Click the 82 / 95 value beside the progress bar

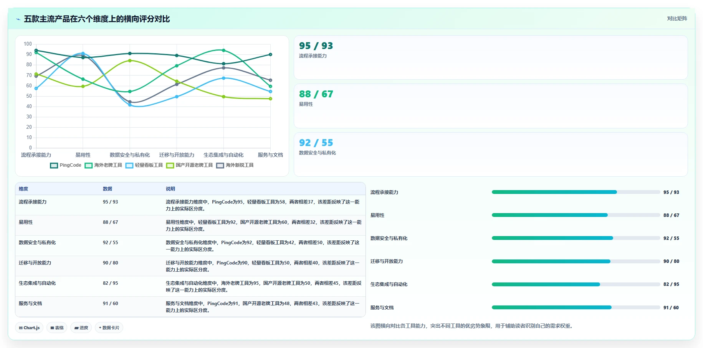click(x=671, y=284)
